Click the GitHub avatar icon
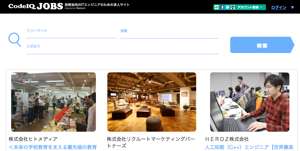This screenshot has width=300, height=151. 233,7
